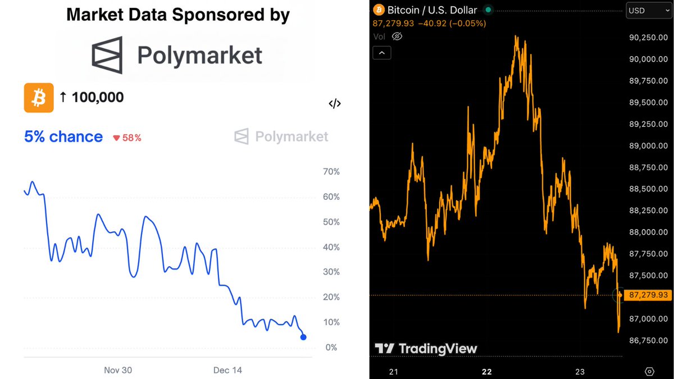Screen dimensions: 674x379
Task: Click the 87,279.93 current price label
Action: point(648,295)
